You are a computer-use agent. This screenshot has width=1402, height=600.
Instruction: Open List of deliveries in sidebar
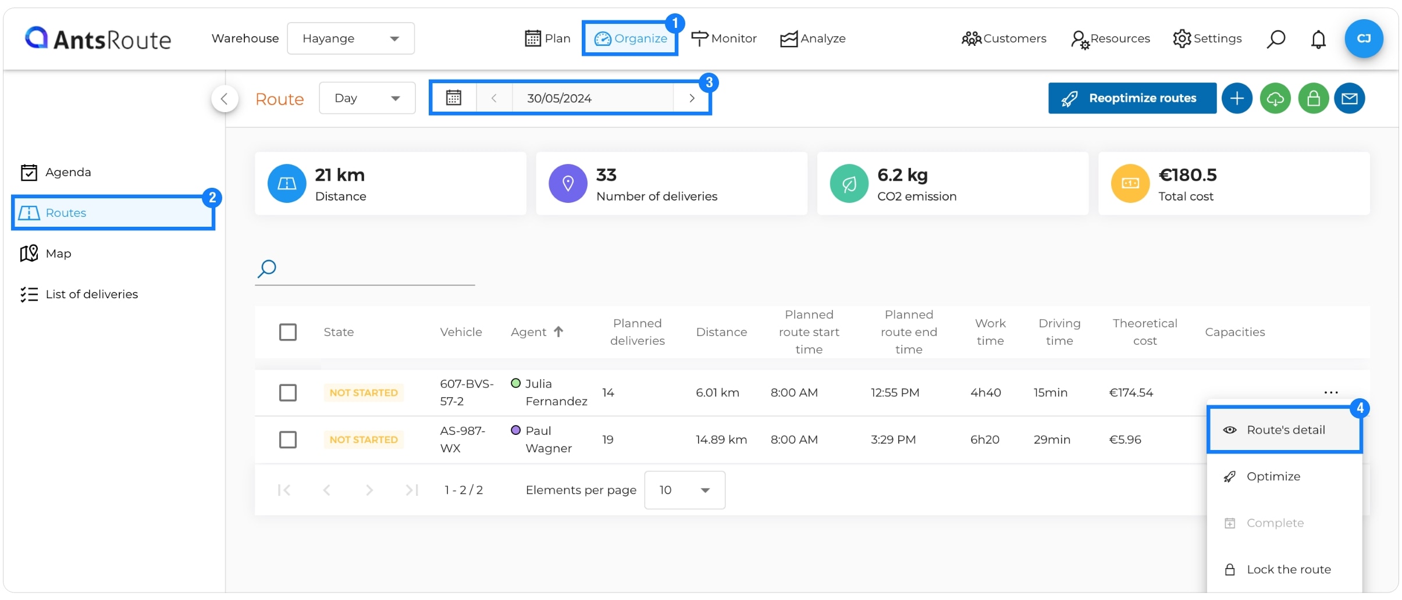[79, 294]
